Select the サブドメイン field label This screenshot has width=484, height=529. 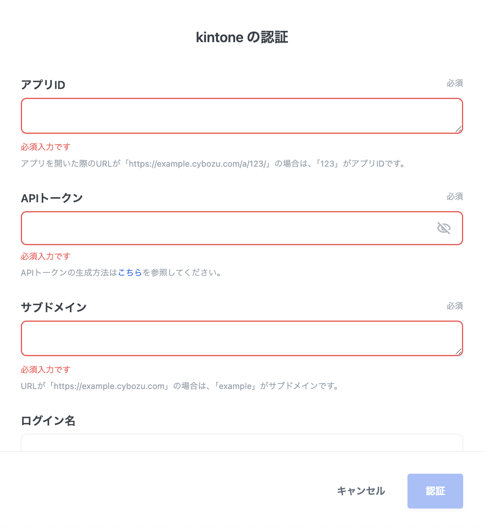tap(54, 307)
